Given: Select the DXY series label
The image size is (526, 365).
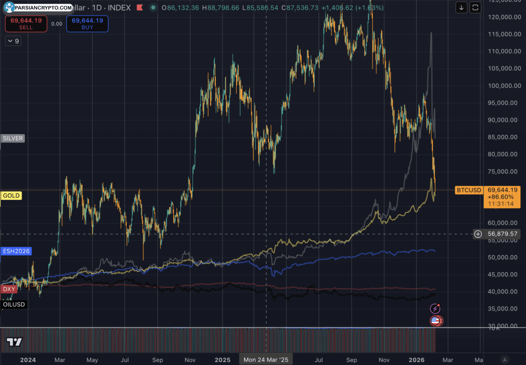Looking at the screenshot, I should tap(9, 289).
